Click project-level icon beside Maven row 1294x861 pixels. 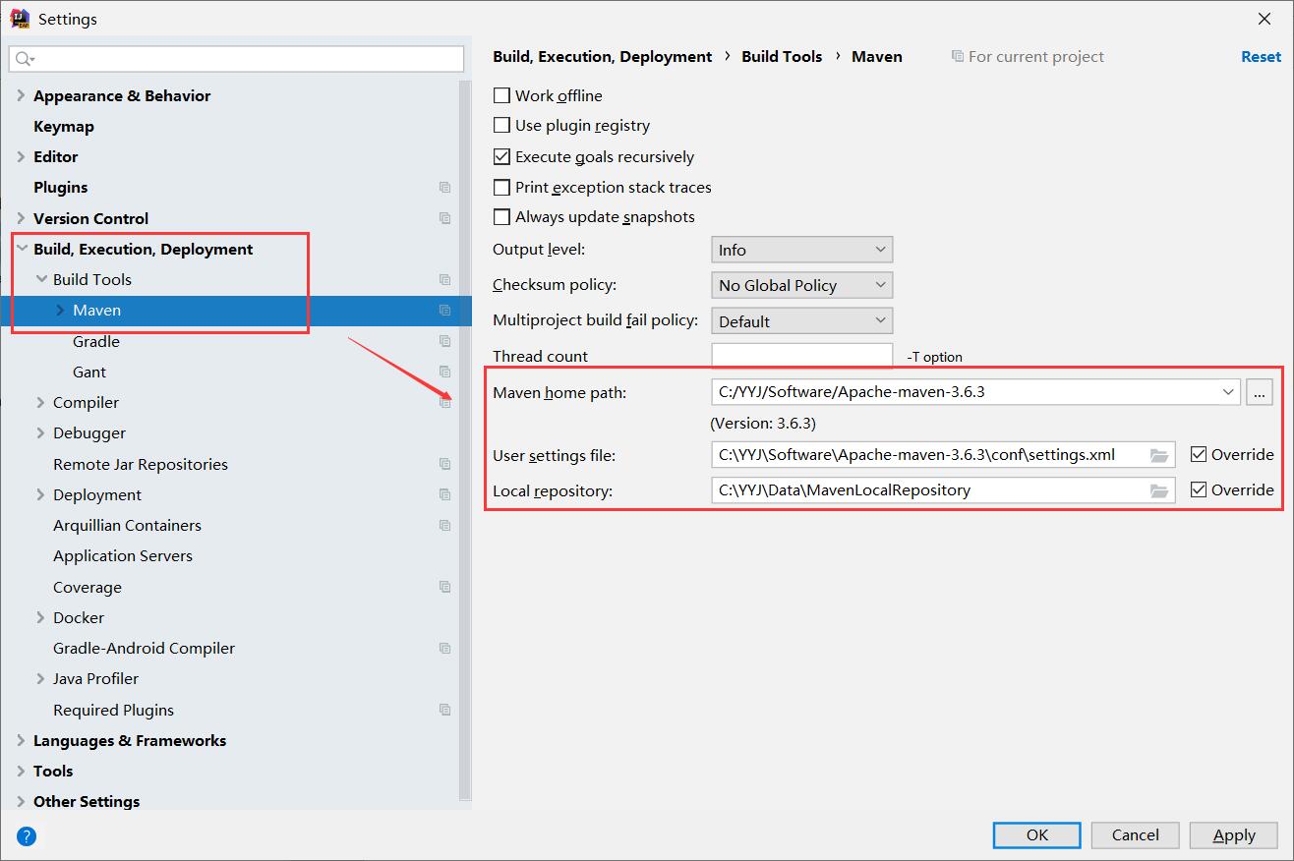tap(444, 311)
